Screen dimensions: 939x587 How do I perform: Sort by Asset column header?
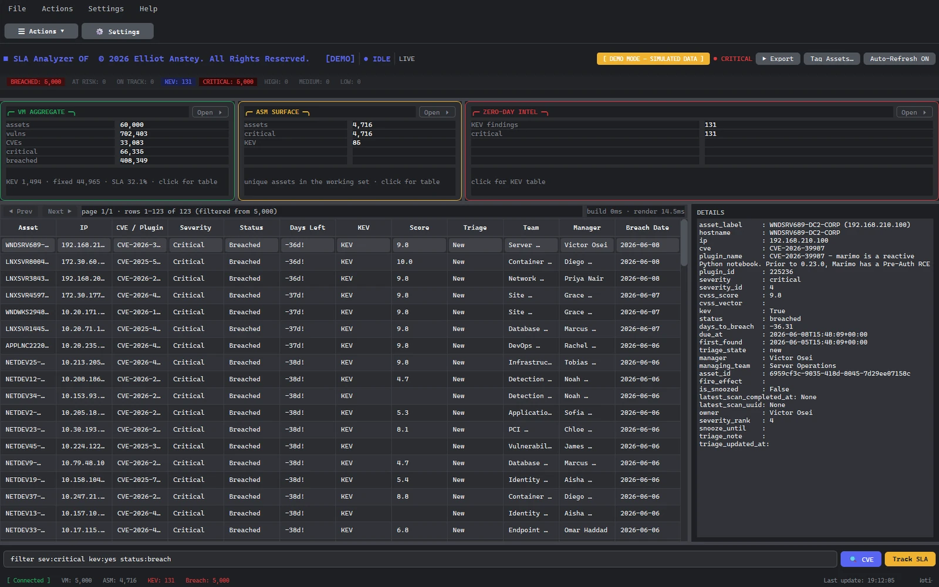(28, 228)
